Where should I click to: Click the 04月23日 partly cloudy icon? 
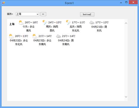35,36
